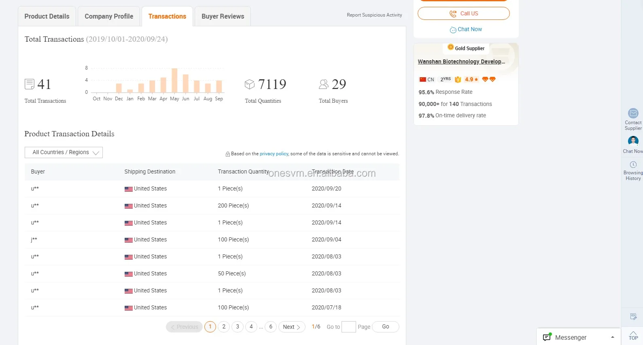Open Browsing History clock icon
Screen dimensions: 643x345
633,165
